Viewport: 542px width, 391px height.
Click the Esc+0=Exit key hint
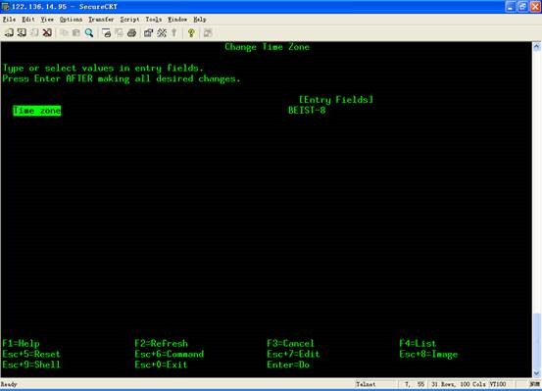coord(161,365)
